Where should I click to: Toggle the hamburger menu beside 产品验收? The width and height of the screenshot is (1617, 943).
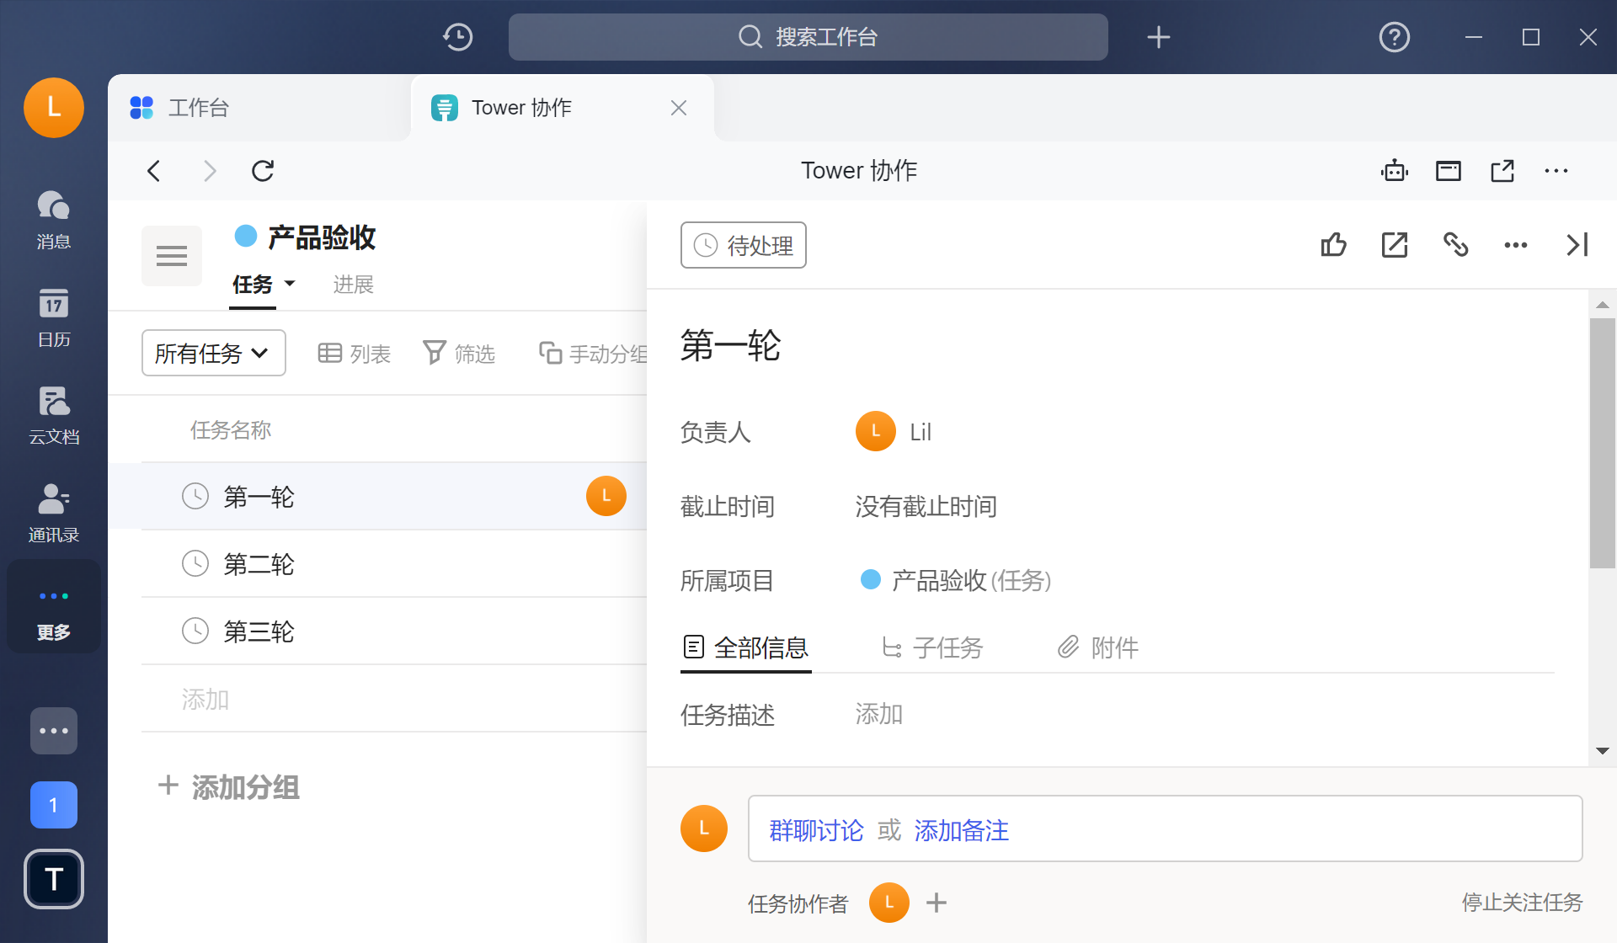[x=172, y=256]
